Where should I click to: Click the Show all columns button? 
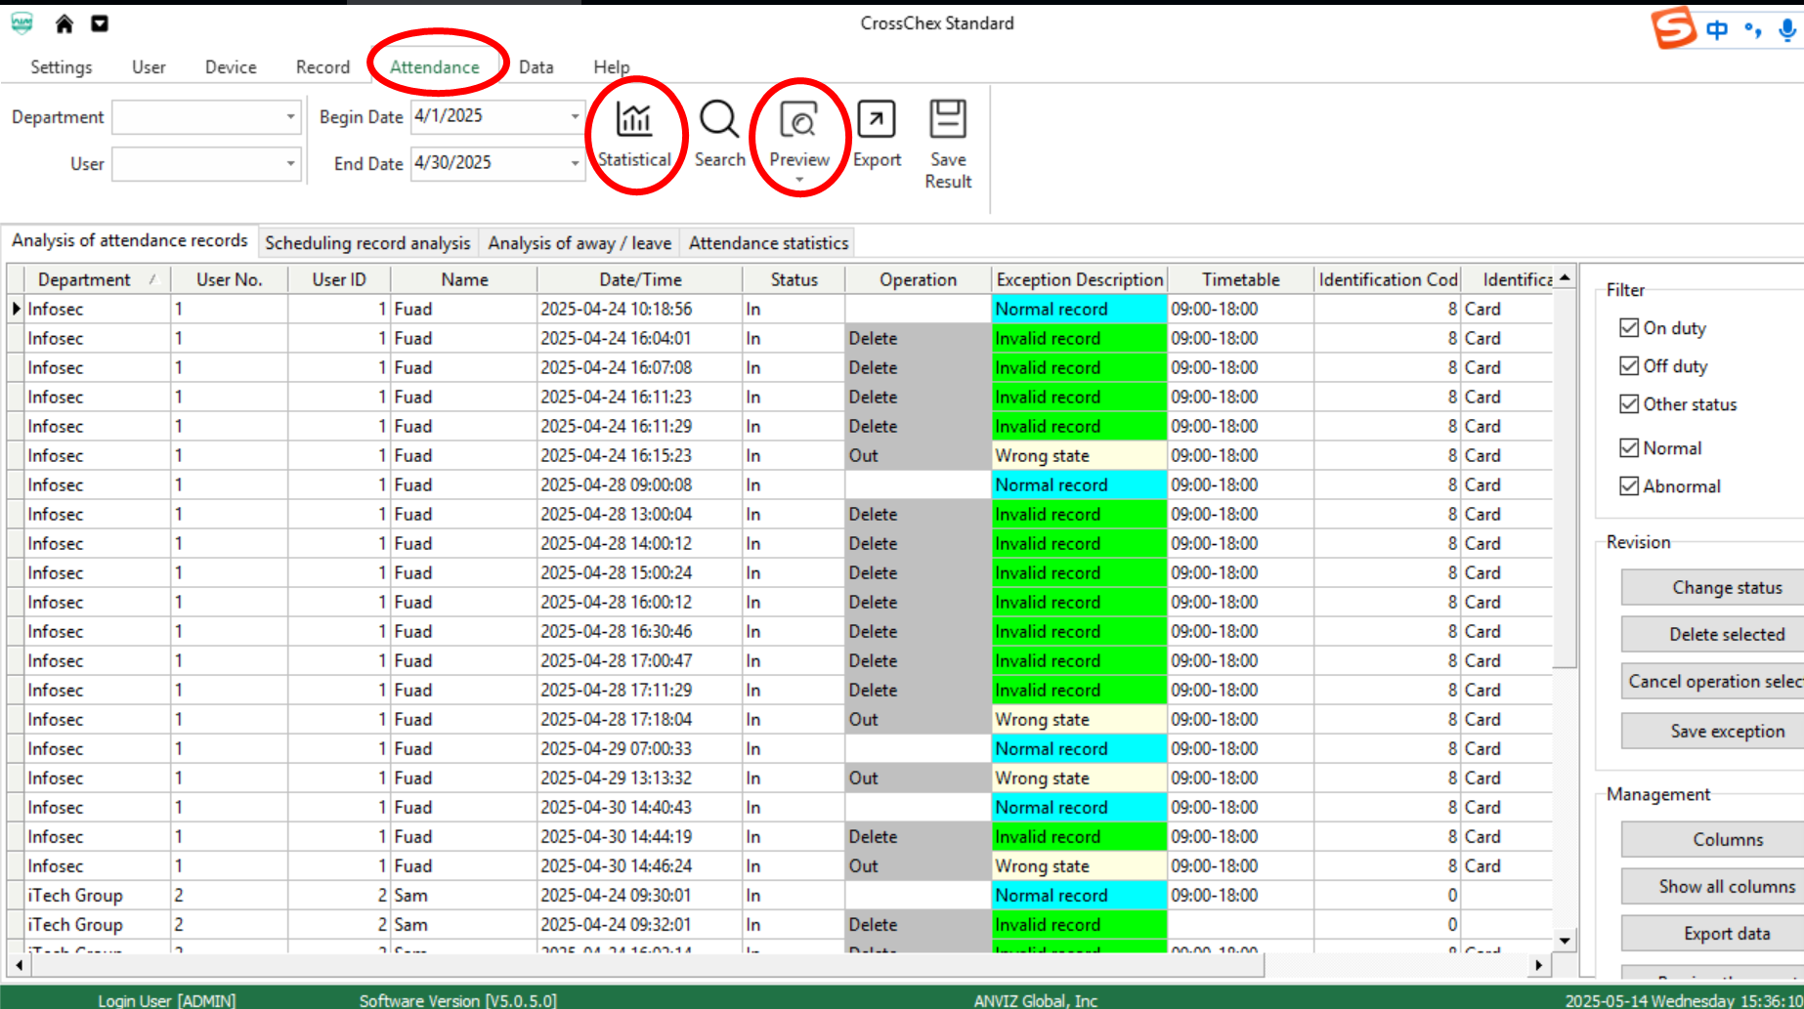(1713, 886)
